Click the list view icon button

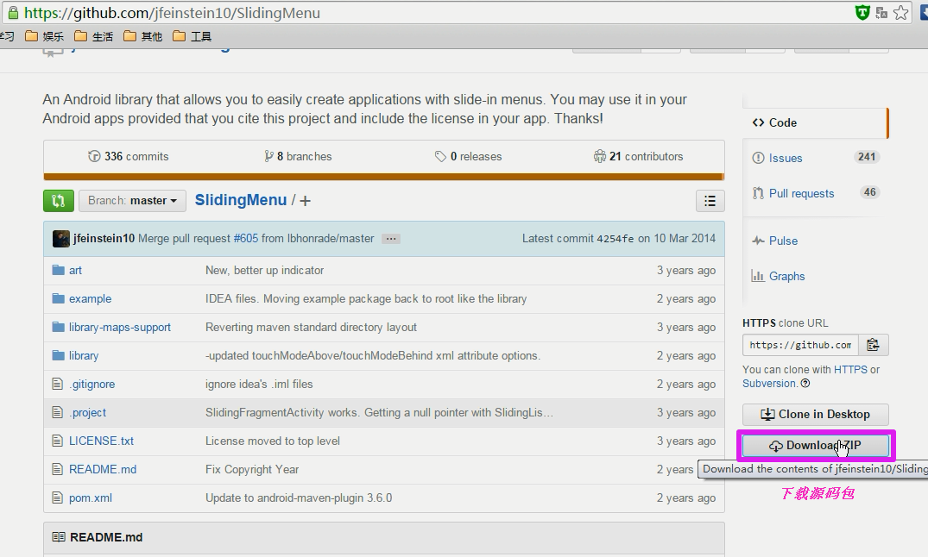click(710, 201)
